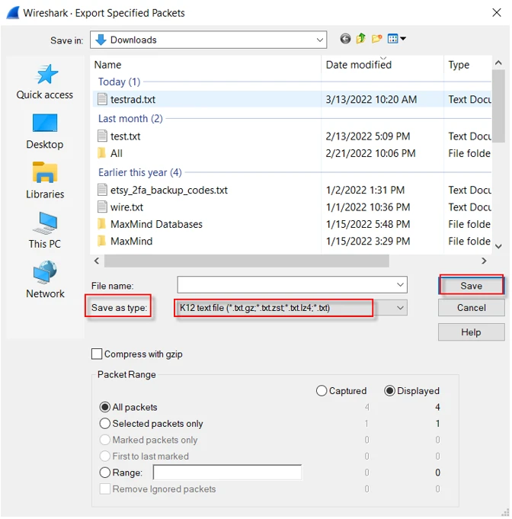The width and height of the screenshot is (512, 519).
Task: Open the View Menu icon dropdown
Action: click(396, 39)
